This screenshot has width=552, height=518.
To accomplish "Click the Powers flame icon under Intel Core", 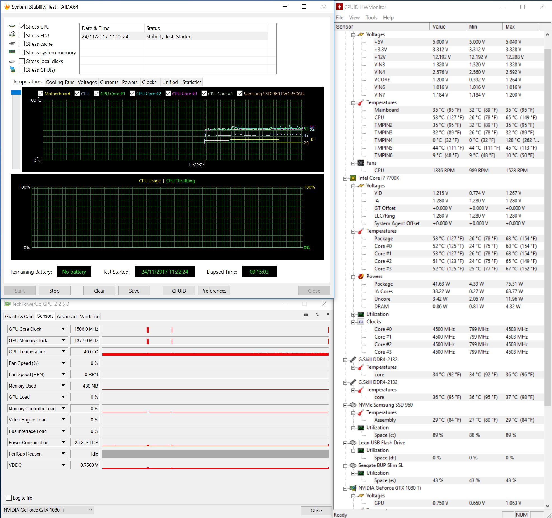I will [x=361, y=276].
